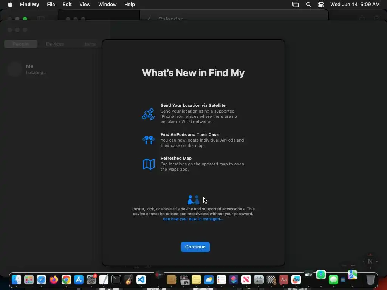Open the Find My application menu
The image size is (387, 290).
pos(29,5)
